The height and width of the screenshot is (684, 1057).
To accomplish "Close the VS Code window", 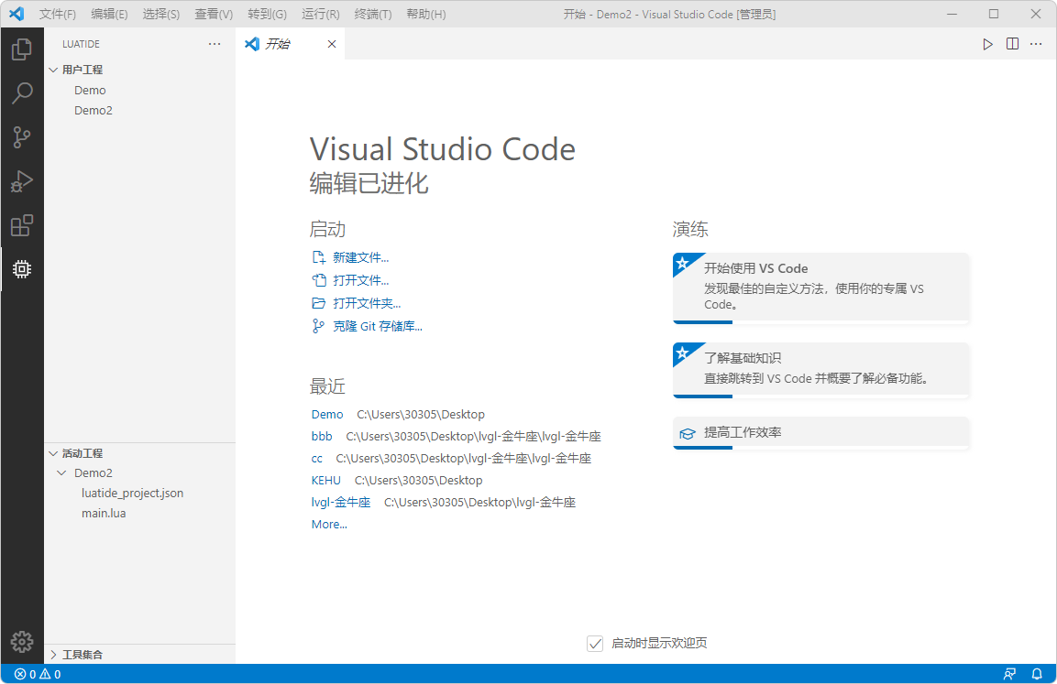I will [1036, 14].
